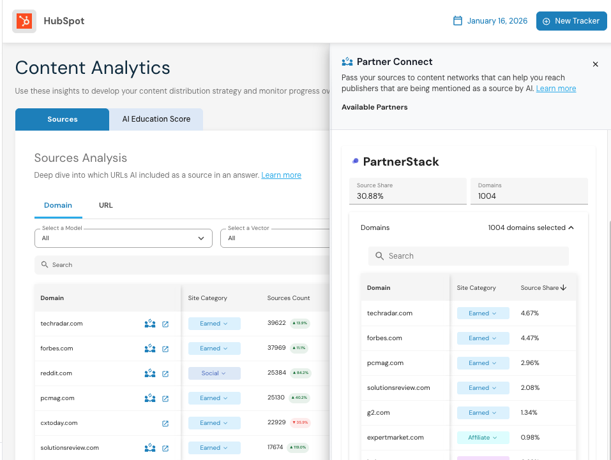Click cxtoday.com domain row text
The height and width of the screenshot is (460, 611).
click(59, 423)
